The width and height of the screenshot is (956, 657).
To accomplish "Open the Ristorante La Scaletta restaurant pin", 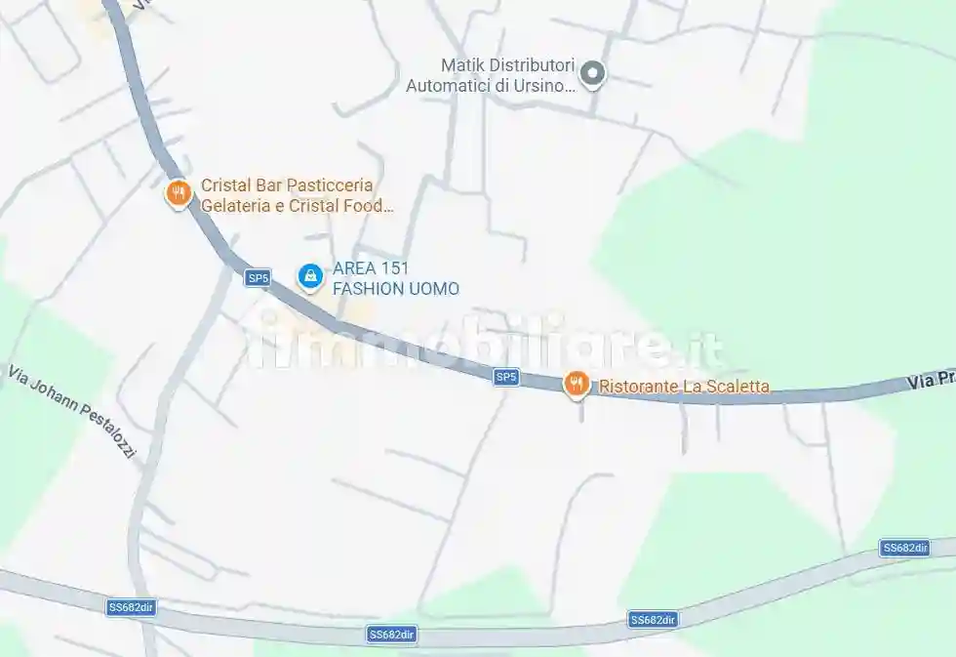I will pyautogui.click(x=577, y=385).
